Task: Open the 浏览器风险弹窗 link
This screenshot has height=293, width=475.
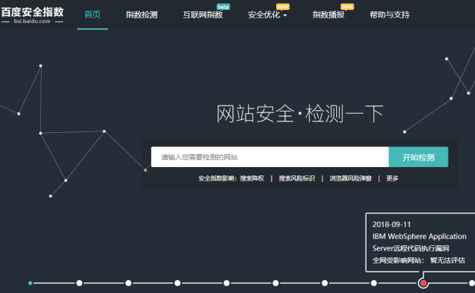Action: point(351,178)
